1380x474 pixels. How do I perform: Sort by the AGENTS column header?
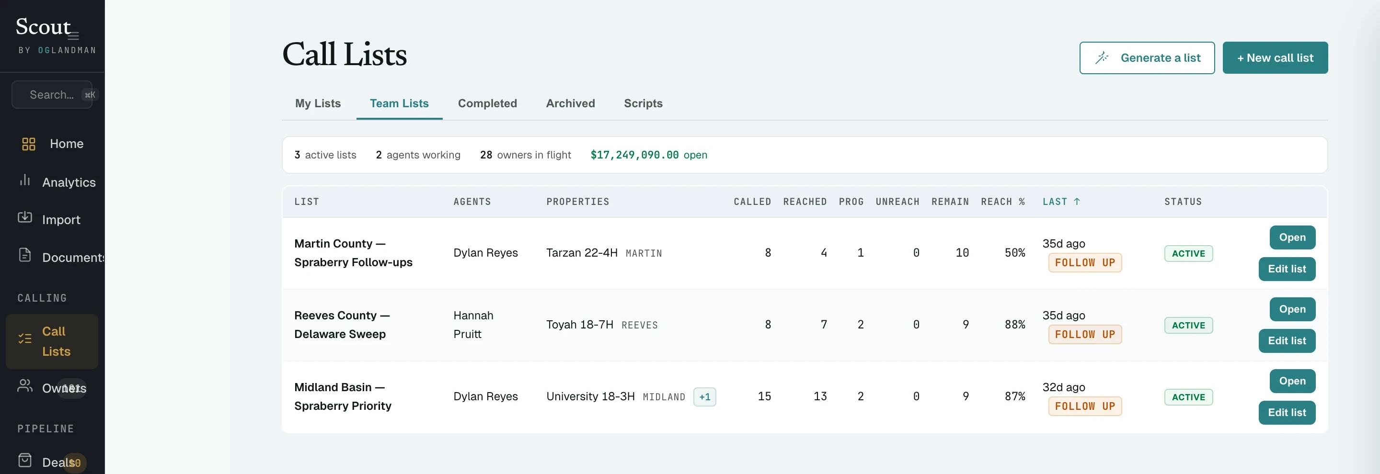point(472,202)
